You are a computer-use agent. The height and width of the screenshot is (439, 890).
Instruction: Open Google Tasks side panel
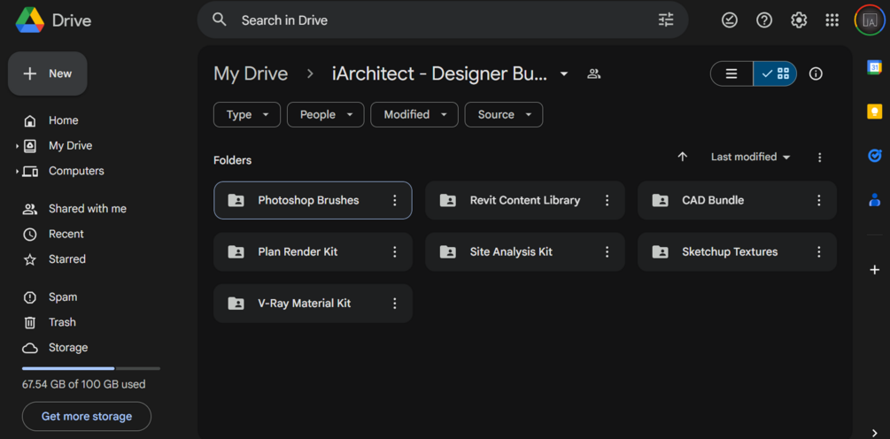point(874,156)
